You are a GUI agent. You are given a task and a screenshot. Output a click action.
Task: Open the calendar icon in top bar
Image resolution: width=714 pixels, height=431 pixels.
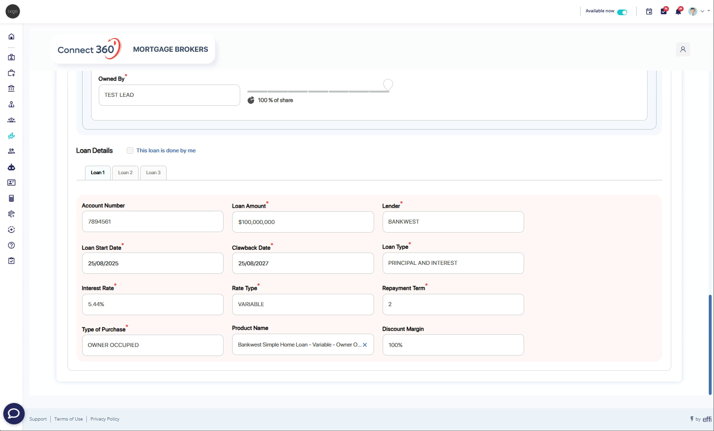[x=649, y=11]
